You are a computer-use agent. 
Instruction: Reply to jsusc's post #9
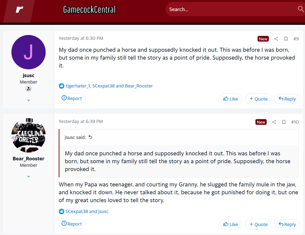287,99
